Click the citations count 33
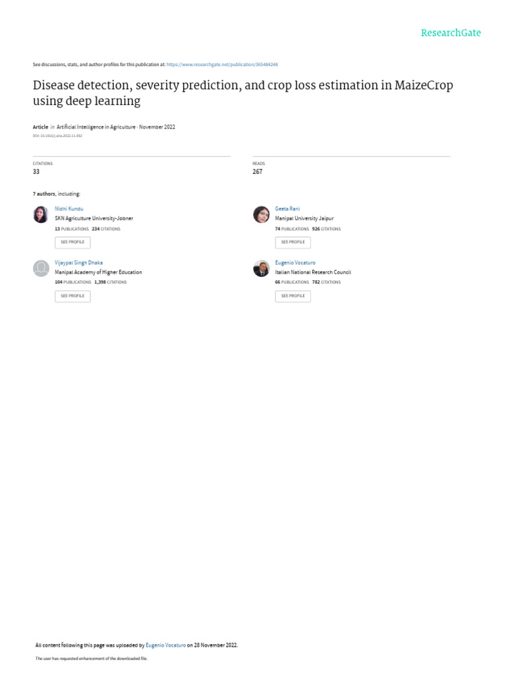Screen dimensions: 506x675 36,171
